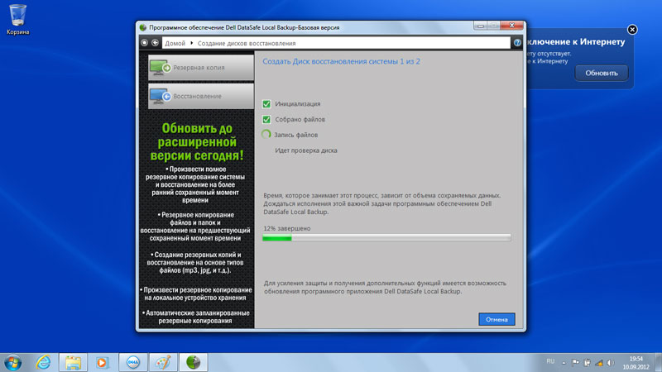Click the Домой breadcrumb
This screenshot has height=372, width=662.
click(175, 43)
